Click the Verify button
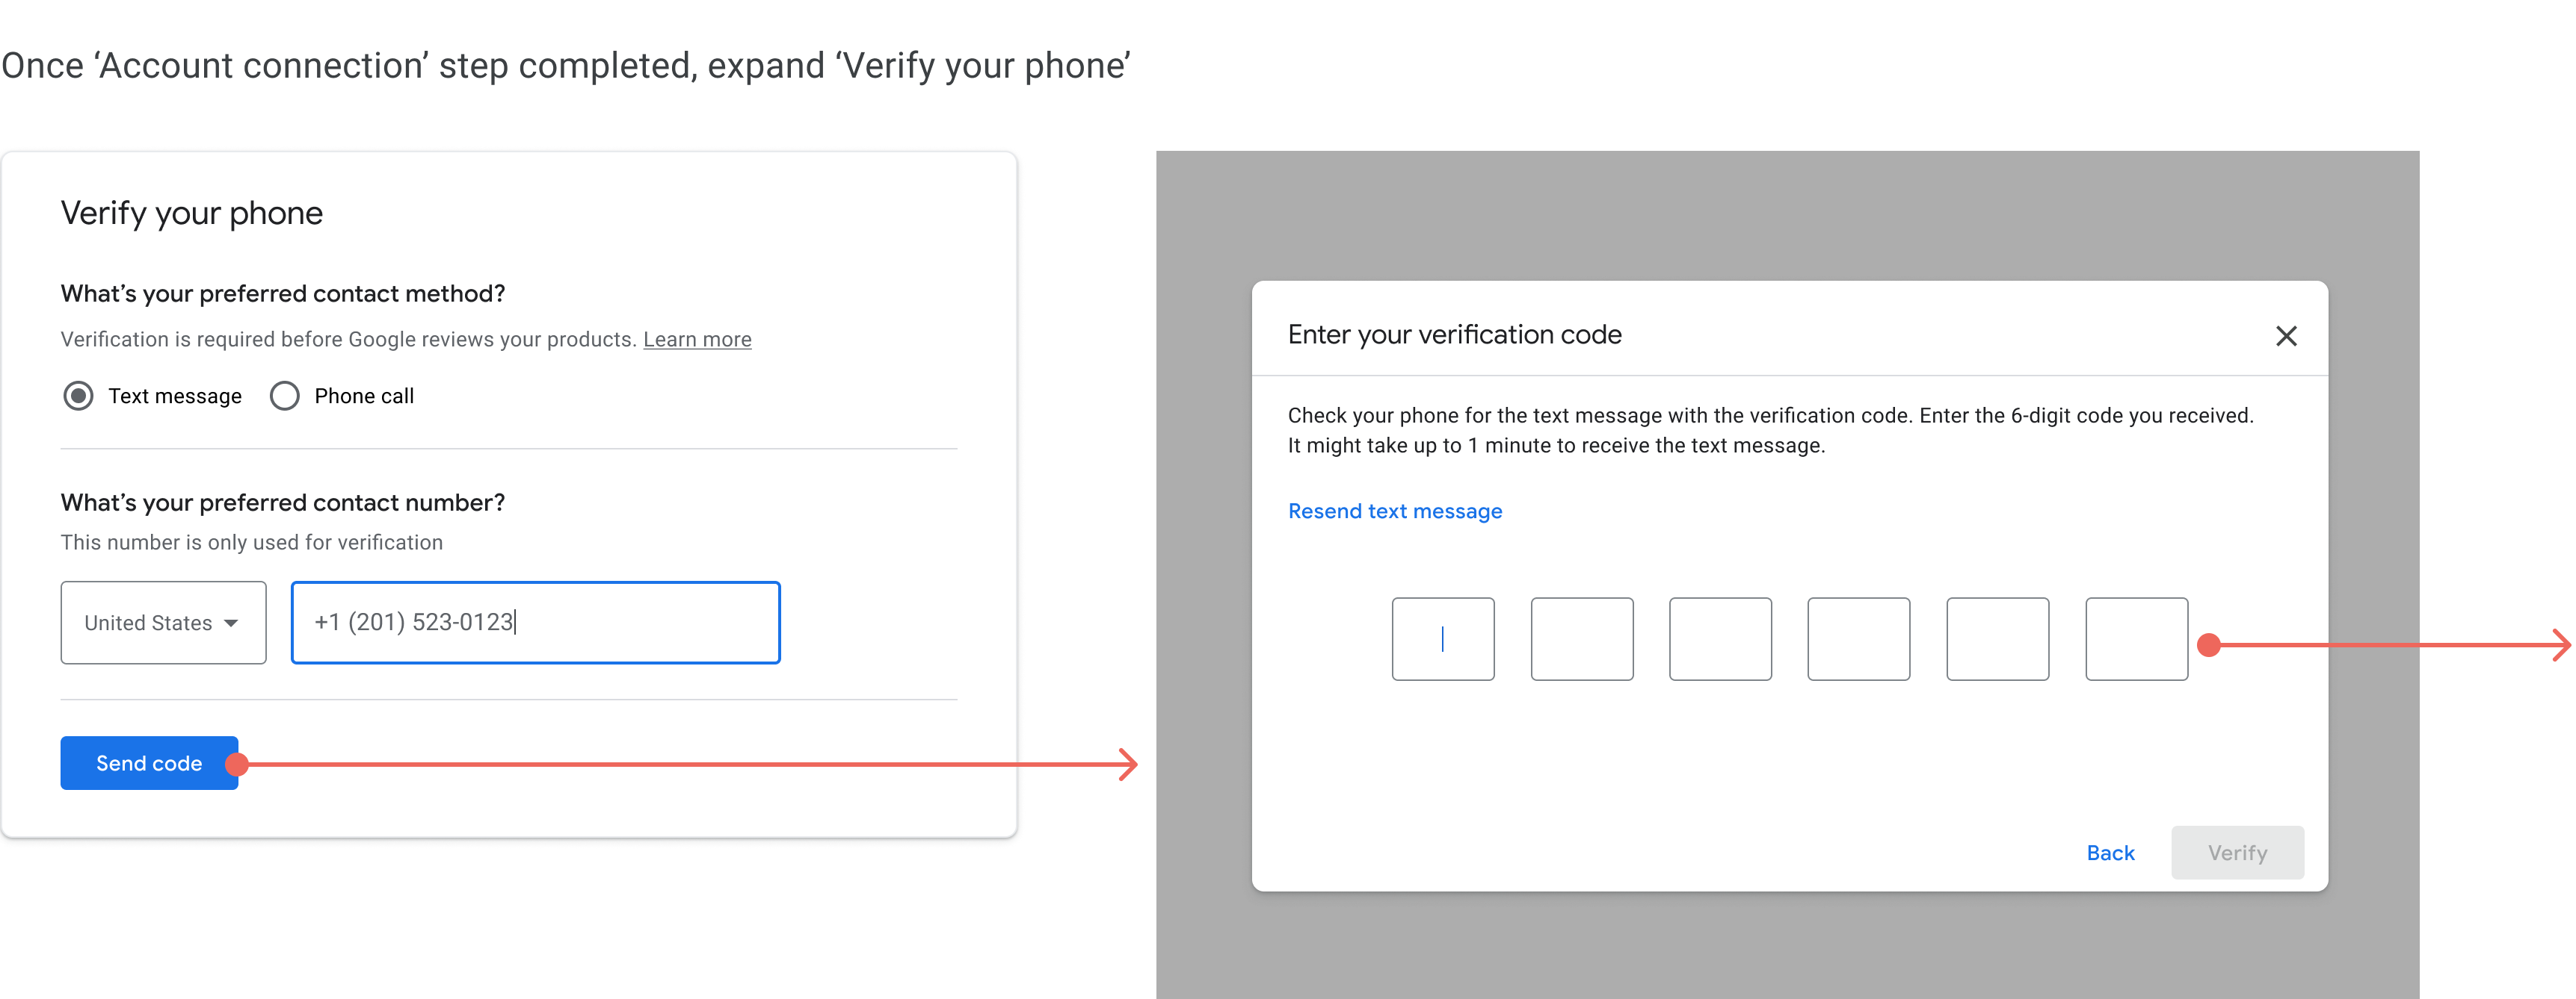The image size is (2576, 999). pyautogui.click(x=2237, y=853)
